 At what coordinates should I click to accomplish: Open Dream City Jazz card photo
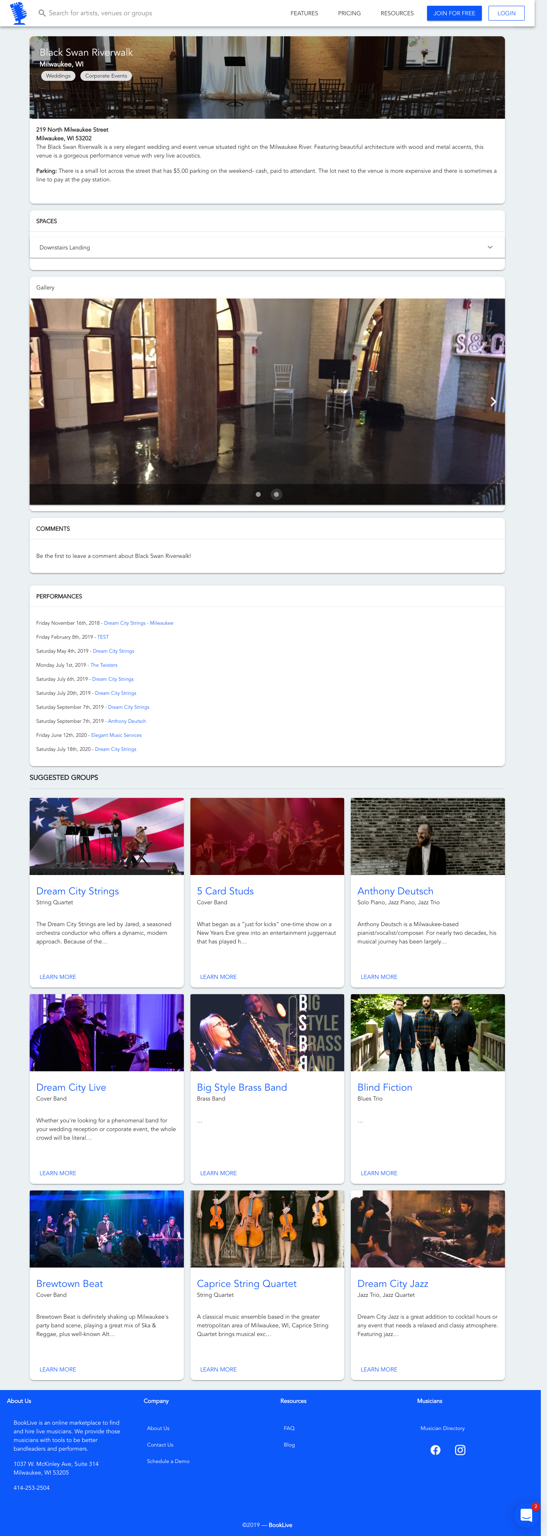point(428,1228)
